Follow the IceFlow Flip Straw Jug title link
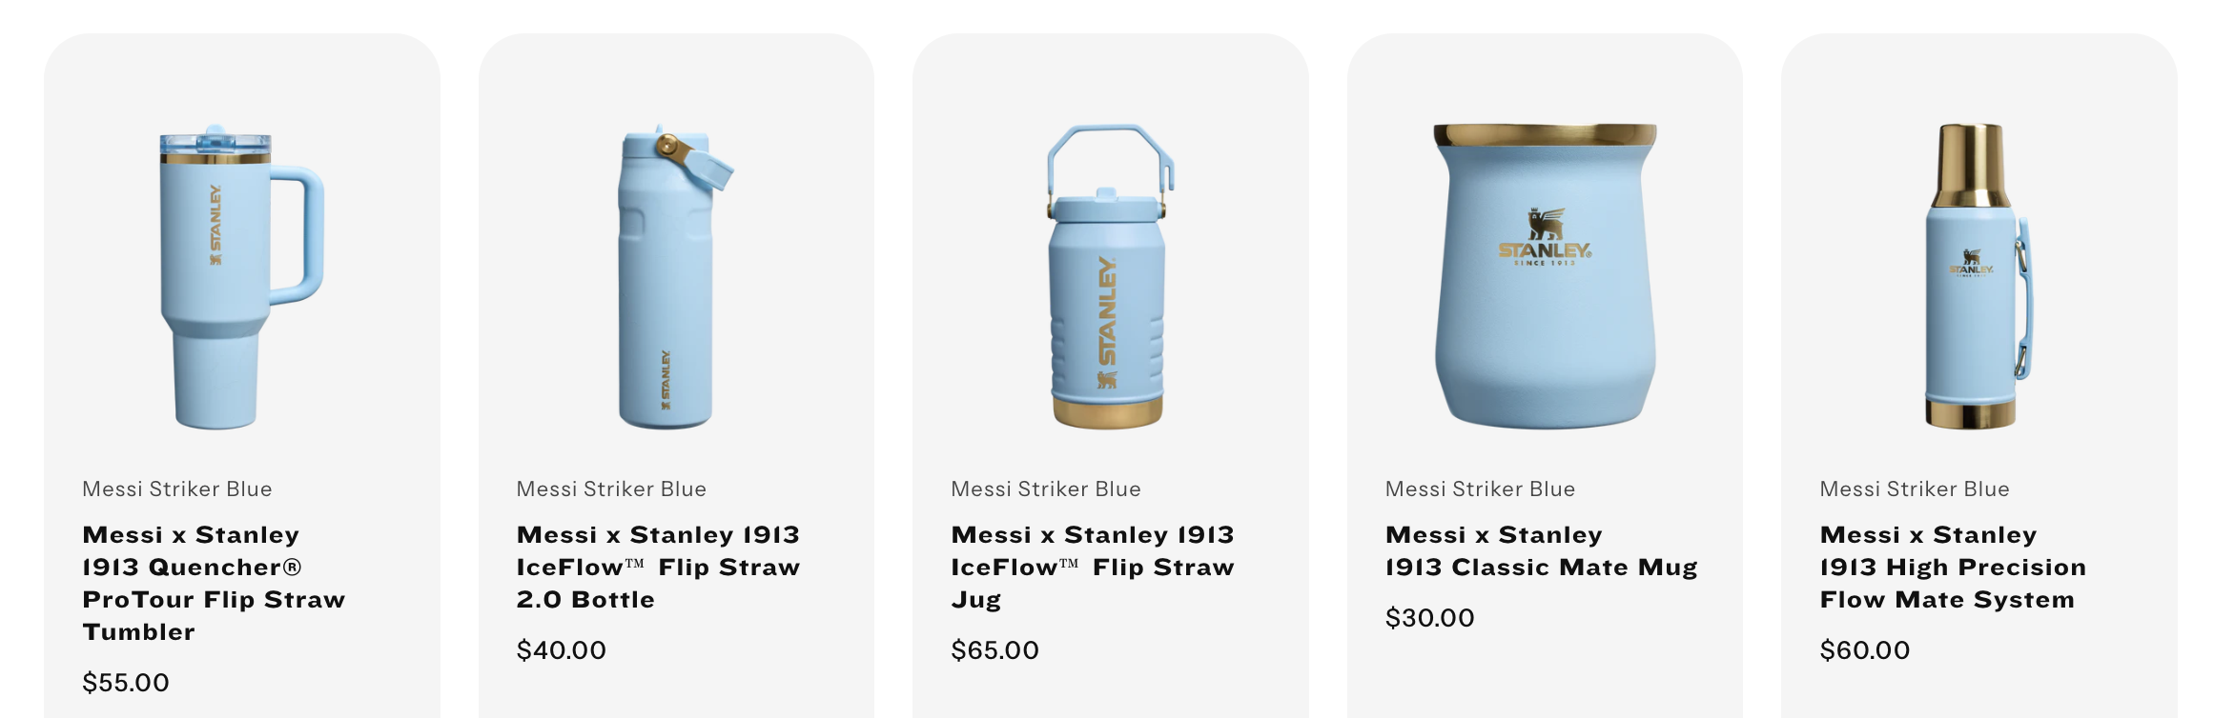 [1092, 567]
